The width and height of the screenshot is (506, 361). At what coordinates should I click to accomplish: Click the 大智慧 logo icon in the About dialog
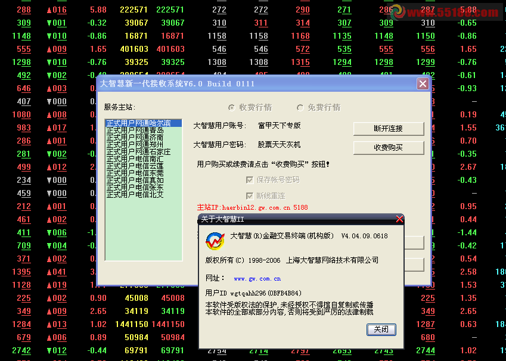(x=215, y=241)
